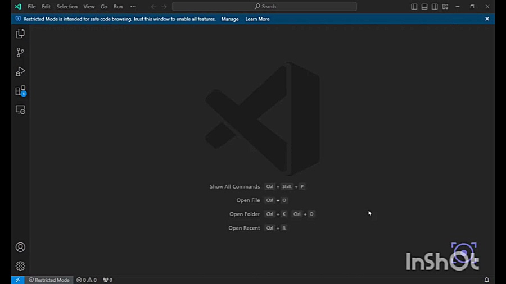Open the Manage gear icon
The image size is (506, 284).
pyautogui.click(x=20, y=266)
